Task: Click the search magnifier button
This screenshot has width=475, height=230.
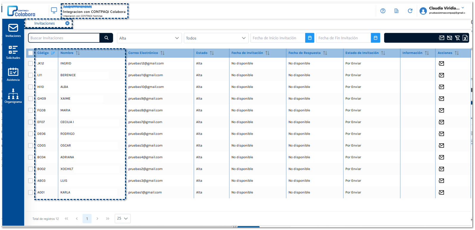Action: tap(106, 38)
